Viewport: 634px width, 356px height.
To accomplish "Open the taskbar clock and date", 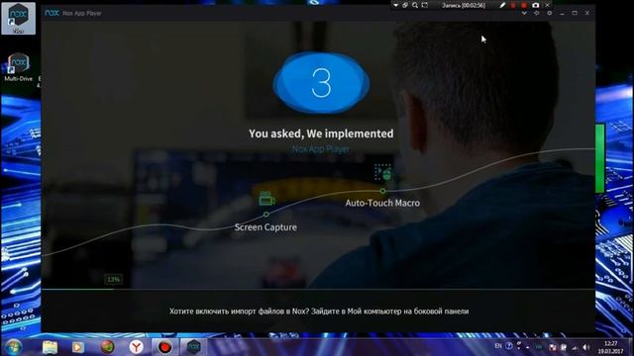I will [x=610, y=347].
